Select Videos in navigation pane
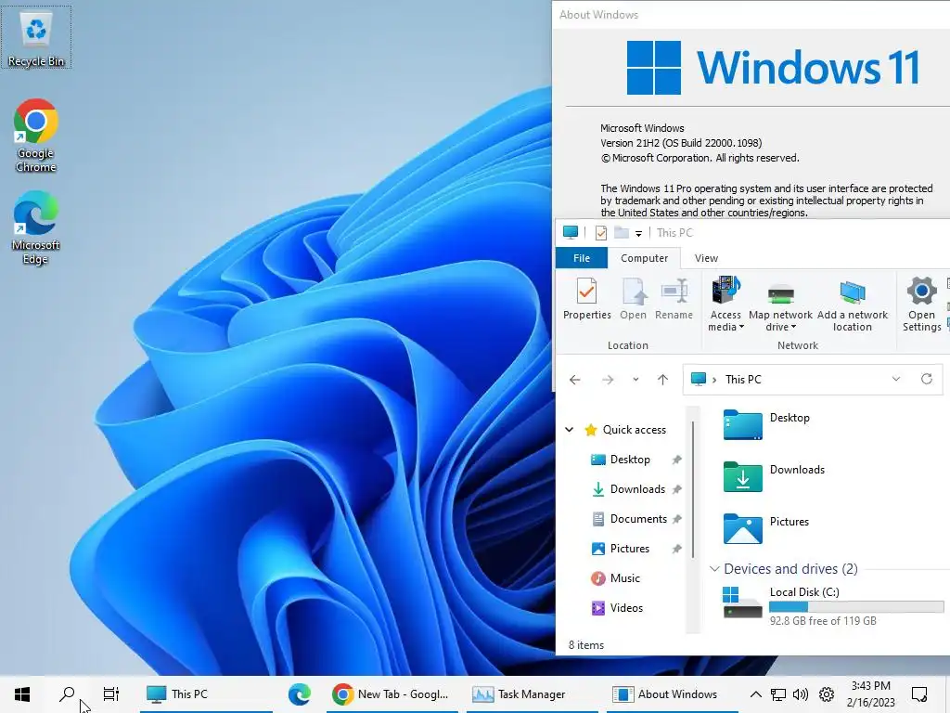Image resolution: width=950 pixels, height=713 pixels. [x=617, y=608]
